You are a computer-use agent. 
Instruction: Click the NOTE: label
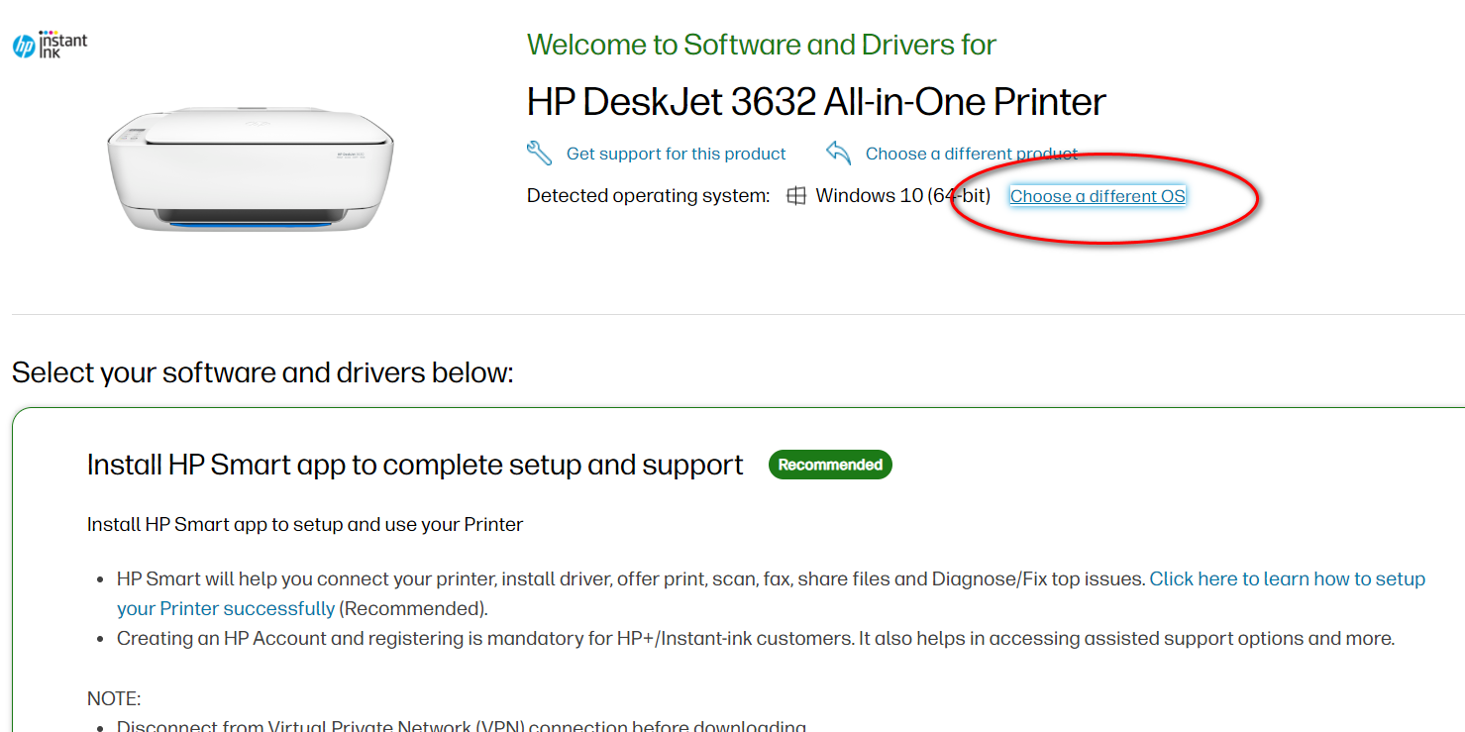[x=114, y=699]
